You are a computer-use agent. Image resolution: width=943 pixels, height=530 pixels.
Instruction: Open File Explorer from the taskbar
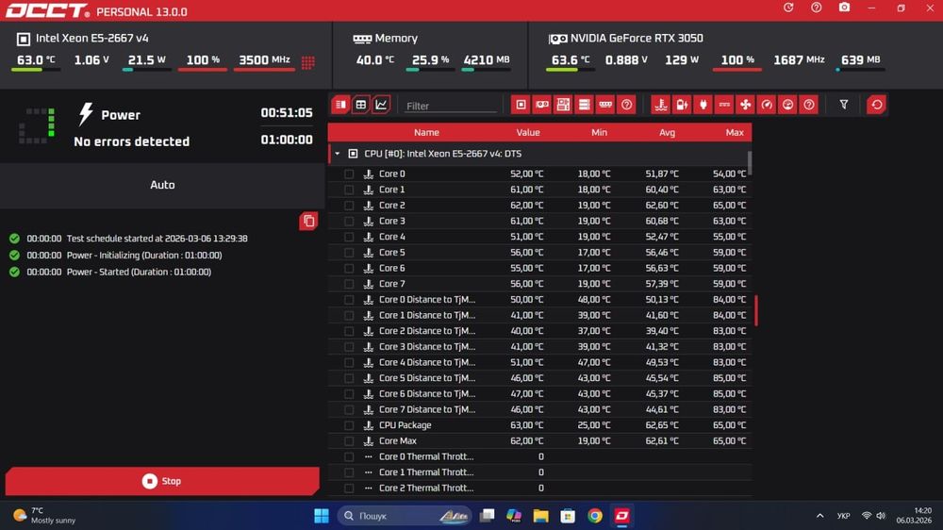(x=540, y=516)
